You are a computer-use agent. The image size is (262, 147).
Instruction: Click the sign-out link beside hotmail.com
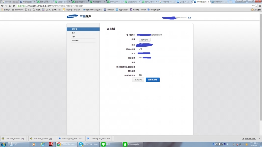click(189, 17)
